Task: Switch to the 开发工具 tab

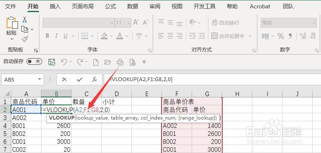Action: pos(205,6)
